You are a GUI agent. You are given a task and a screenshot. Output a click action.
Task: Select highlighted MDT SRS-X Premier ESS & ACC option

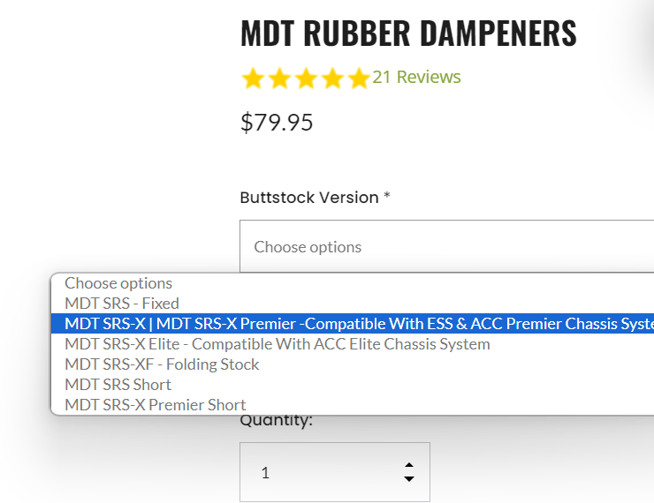coord(354,324)
